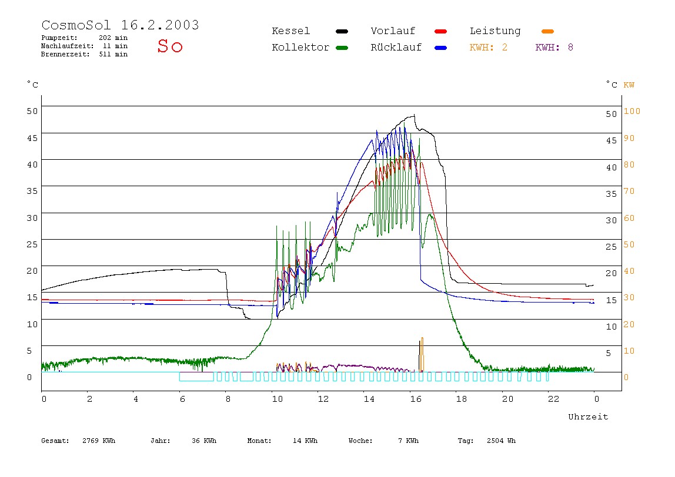Click the blue Rücklauf legend swatch
The height and width of the screenshot is (477, 675).
[x=441, y=48]
